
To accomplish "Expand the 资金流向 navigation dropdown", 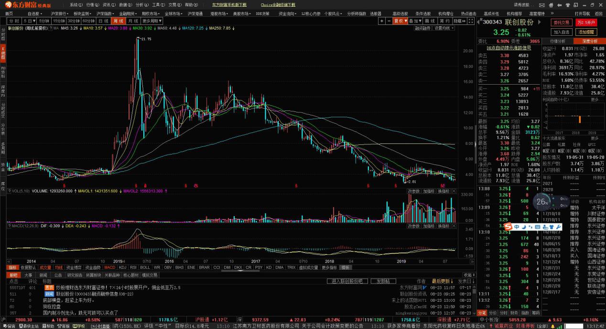I will [288, 13].
